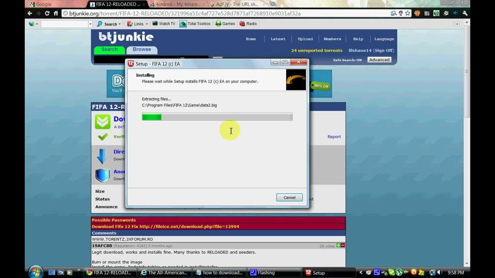Open btjunkie Upload menu link
Viewport: 495px width, 278px height.
(305, 39)
